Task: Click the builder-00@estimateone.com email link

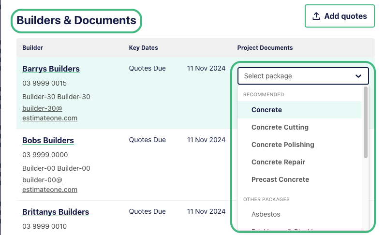Action: (x=49, y=185)
